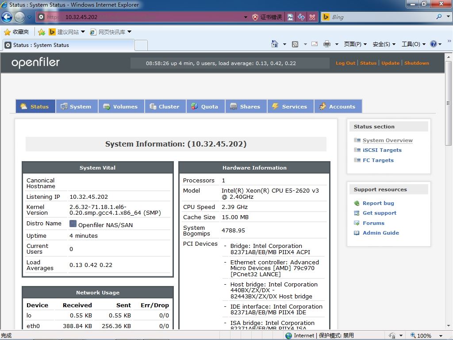Click the Report bug link
The image size is (453, 340).
(378, 203)
